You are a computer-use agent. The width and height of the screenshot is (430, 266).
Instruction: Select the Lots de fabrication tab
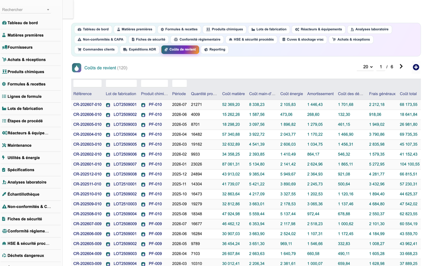click(269, 29)
